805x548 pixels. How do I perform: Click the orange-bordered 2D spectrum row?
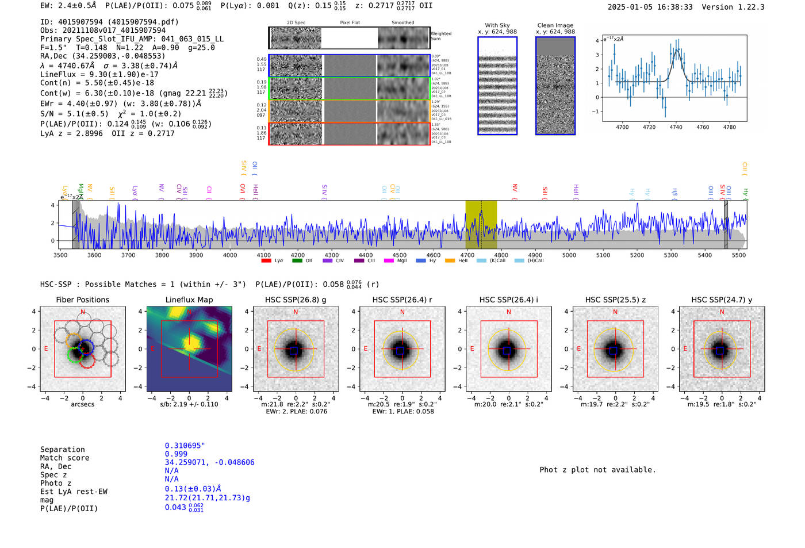pos(350,111)
